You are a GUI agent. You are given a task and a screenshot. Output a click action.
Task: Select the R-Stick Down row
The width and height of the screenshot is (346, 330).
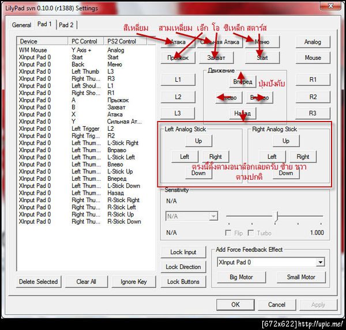point(86,222)
